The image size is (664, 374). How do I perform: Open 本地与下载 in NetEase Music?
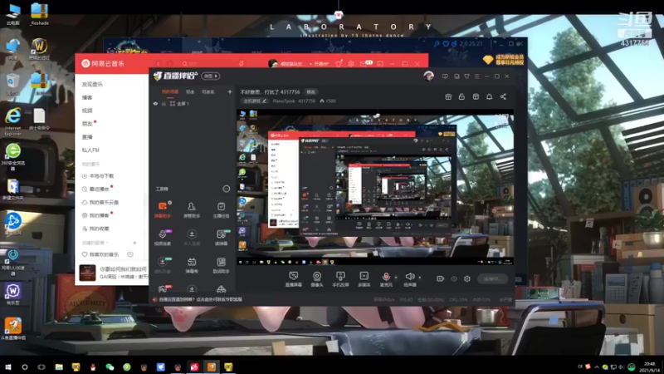click(x=98, y=176)
